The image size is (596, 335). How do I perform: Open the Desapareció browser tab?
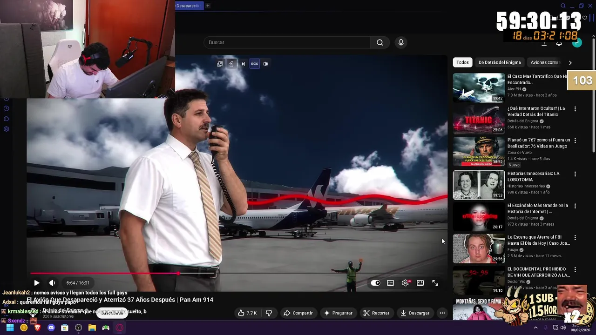(x=188, y=6)
